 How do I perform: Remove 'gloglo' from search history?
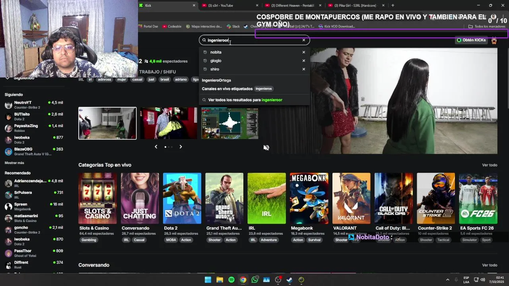[x=304, y=61]
